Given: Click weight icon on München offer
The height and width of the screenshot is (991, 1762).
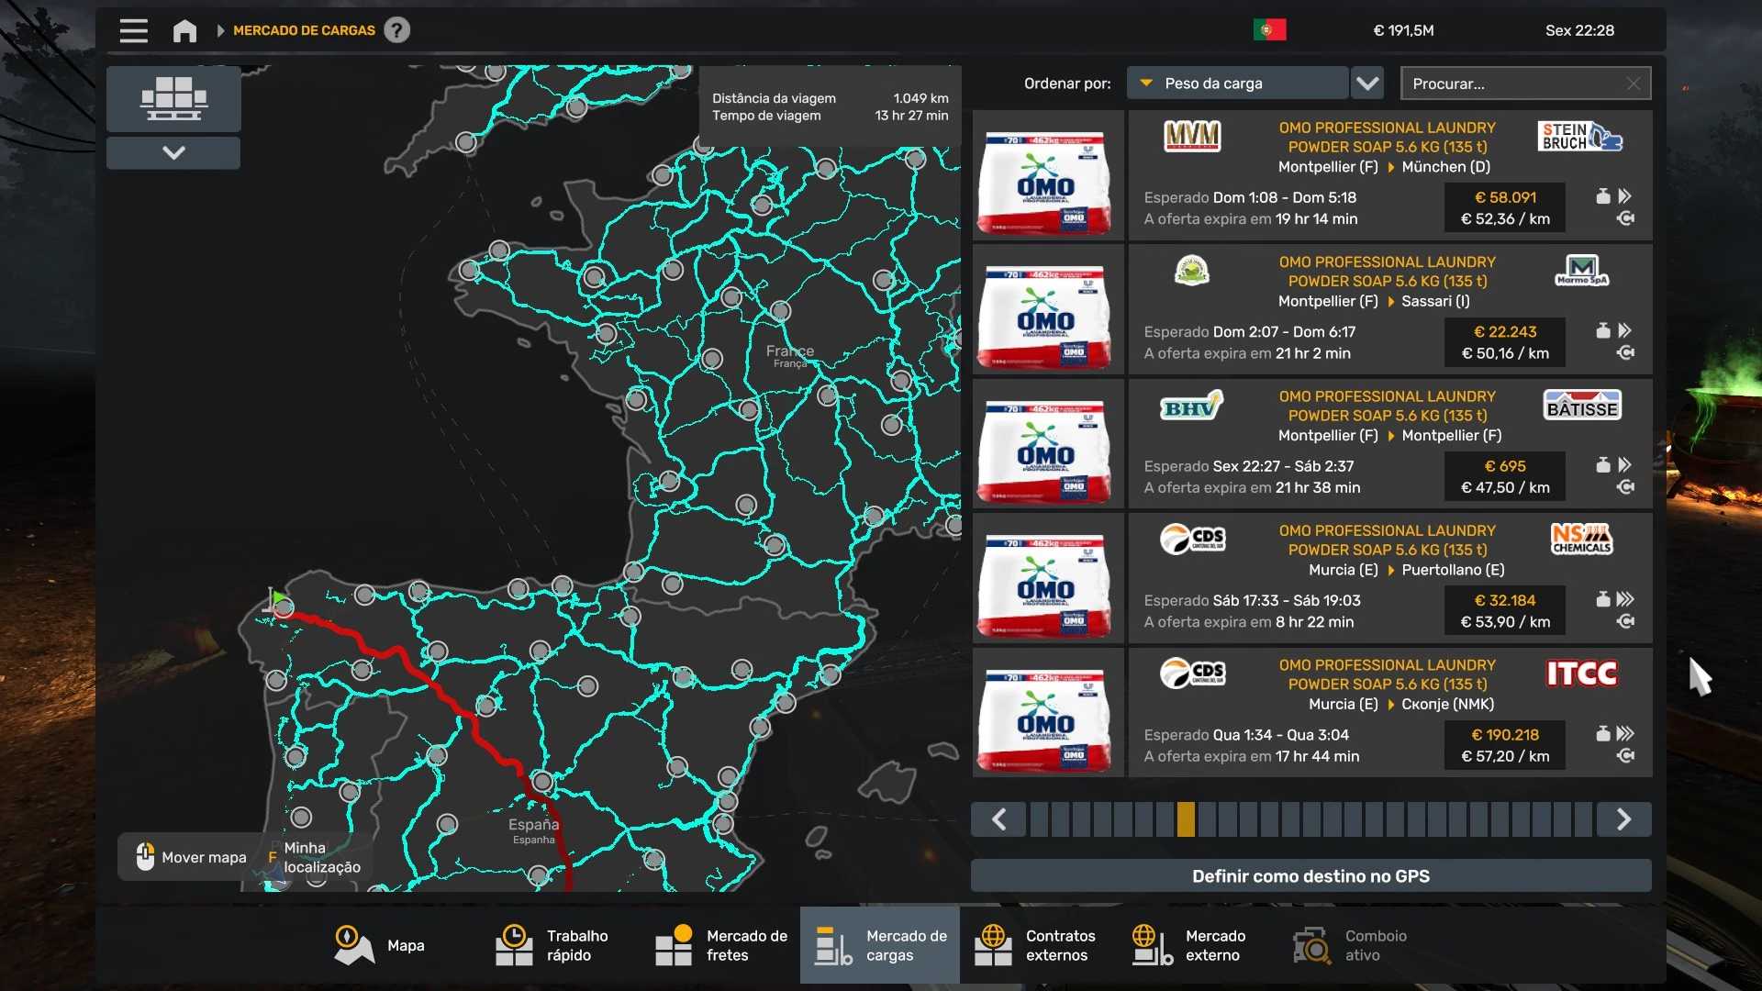Looking at the screenshot, I should 1602,196.
